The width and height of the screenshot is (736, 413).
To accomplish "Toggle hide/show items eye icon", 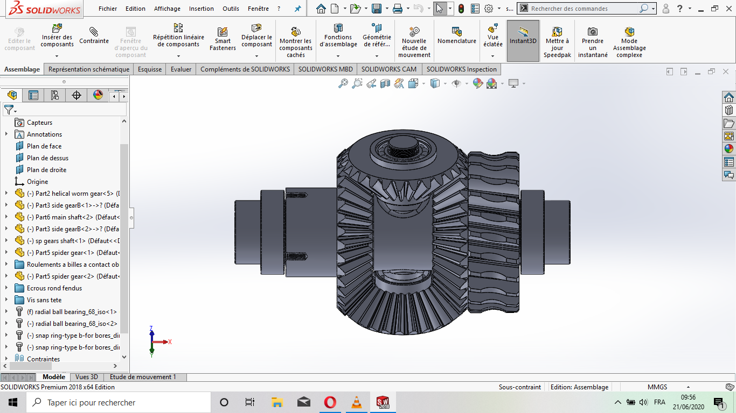I will pyautogui.click(x=456, y=83).
